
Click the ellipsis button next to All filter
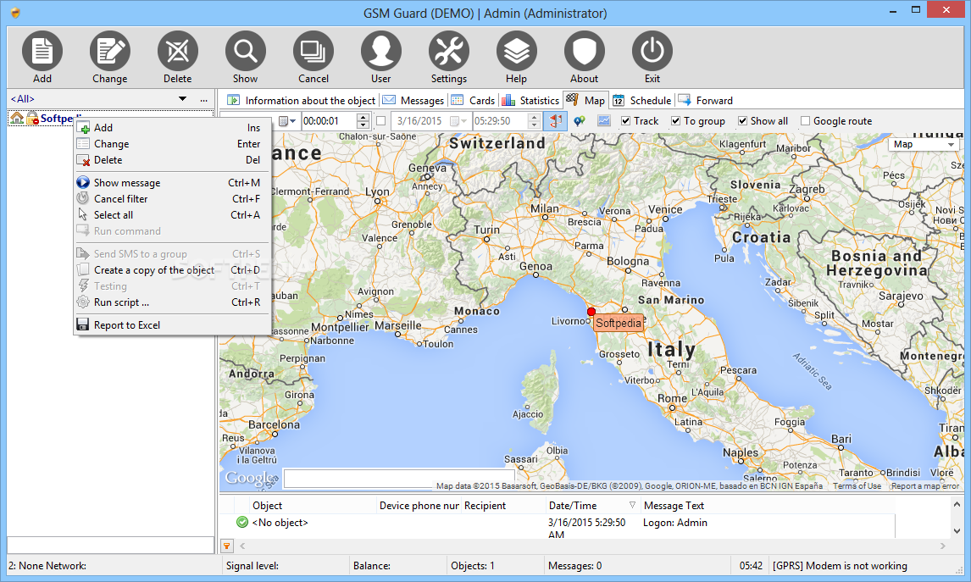tap(203, 99)
